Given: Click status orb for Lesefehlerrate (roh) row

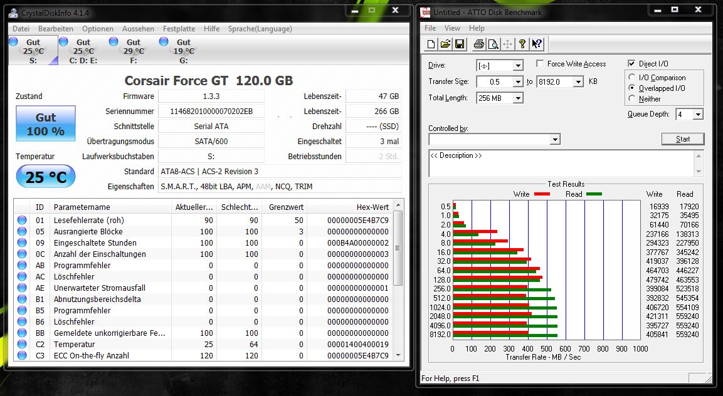Looking at the screenshot, I should pos(22,221).
